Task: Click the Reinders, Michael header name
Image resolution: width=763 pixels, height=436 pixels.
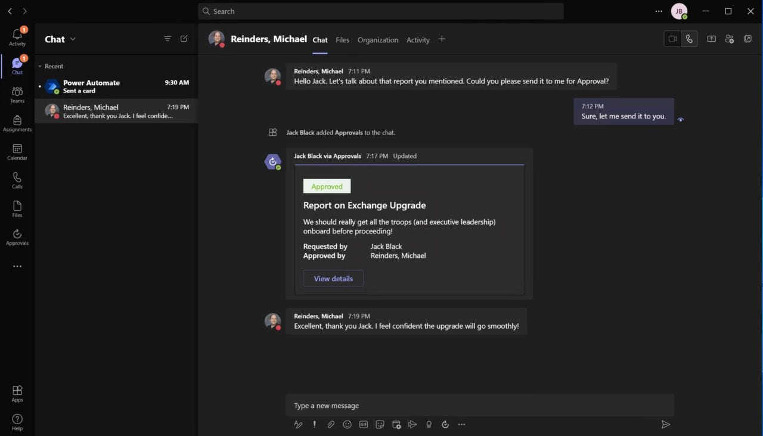Action: 269,39
